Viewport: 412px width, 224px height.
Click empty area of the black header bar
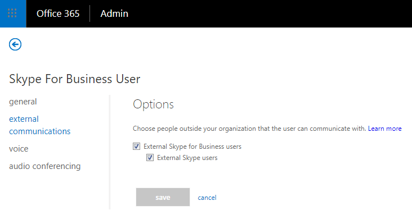pos(270,13)
